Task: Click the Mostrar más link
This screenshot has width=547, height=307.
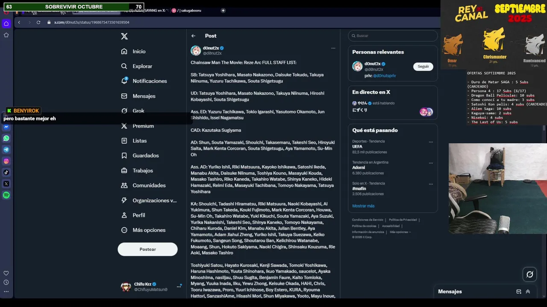Action: tap(363, 206)
